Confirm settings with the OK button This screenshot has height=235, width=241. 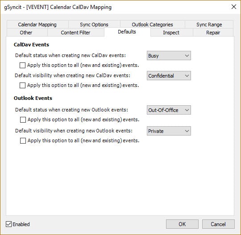pyautogui.click(x=182, y=224)
